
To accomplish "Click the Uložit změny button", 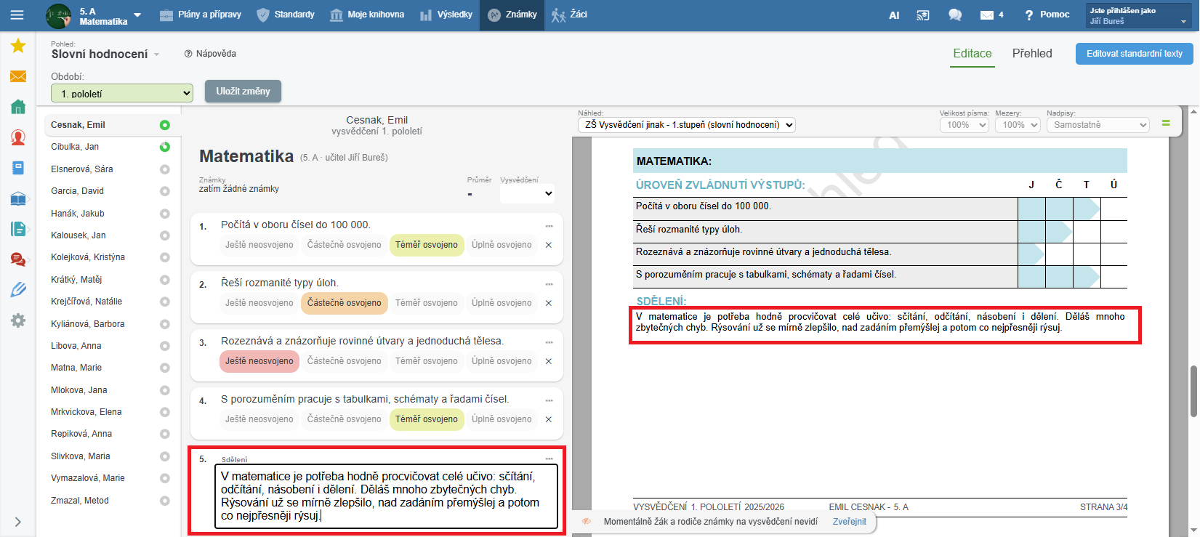I will (x=243, y=92).
